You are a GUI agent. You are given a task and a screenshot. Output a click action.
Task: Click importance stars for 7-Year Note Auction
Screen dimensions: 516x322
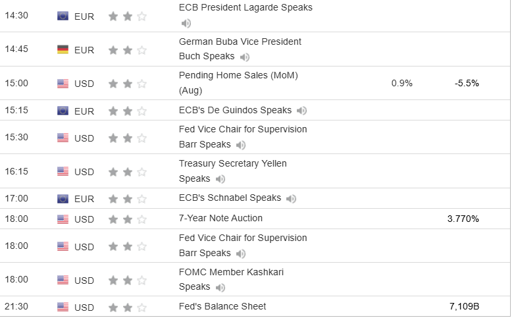click(128, 219)
